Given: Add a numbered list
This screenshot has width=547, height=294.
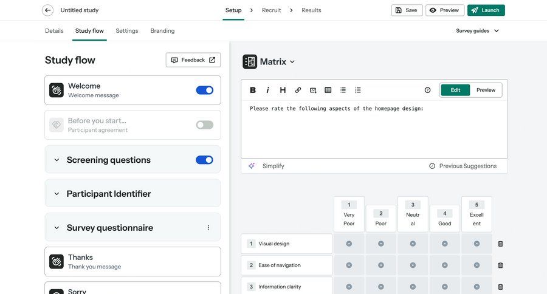Looking at the screenshot, I should [358, 90].
